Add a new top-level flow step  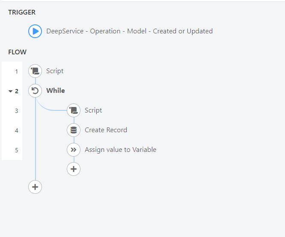point(35,187)
